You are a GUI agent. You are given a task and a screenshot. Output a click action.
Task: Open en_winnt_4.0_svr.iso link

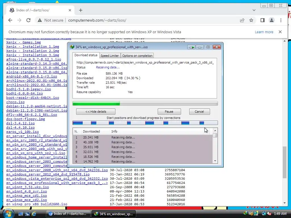[26, 191]
